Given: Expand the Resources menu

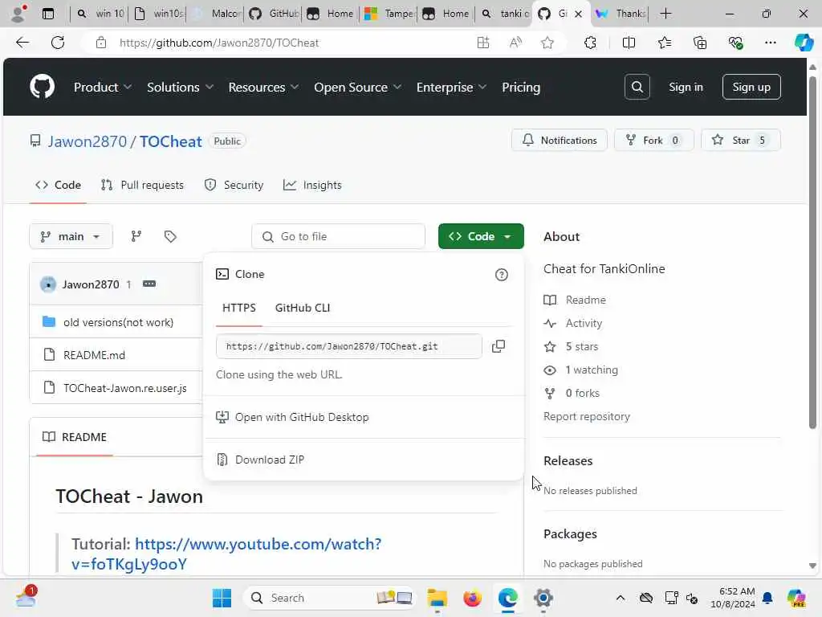Looking at the screenshot, I should tap(263, 87).
